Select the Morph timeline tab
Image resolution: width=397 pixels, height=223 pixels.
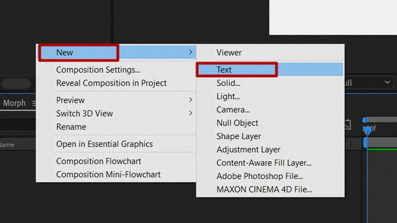[14, 103]
